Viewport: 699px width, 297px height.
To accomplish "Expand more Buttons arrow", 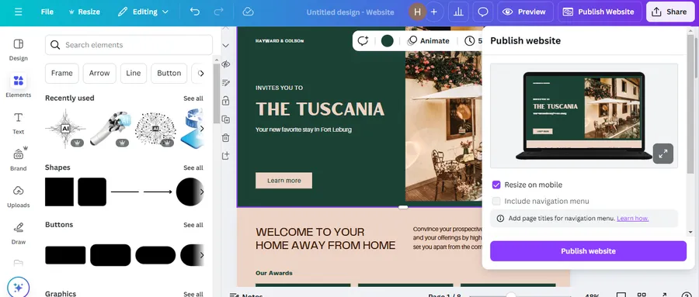I will click(x=201, y=255).
